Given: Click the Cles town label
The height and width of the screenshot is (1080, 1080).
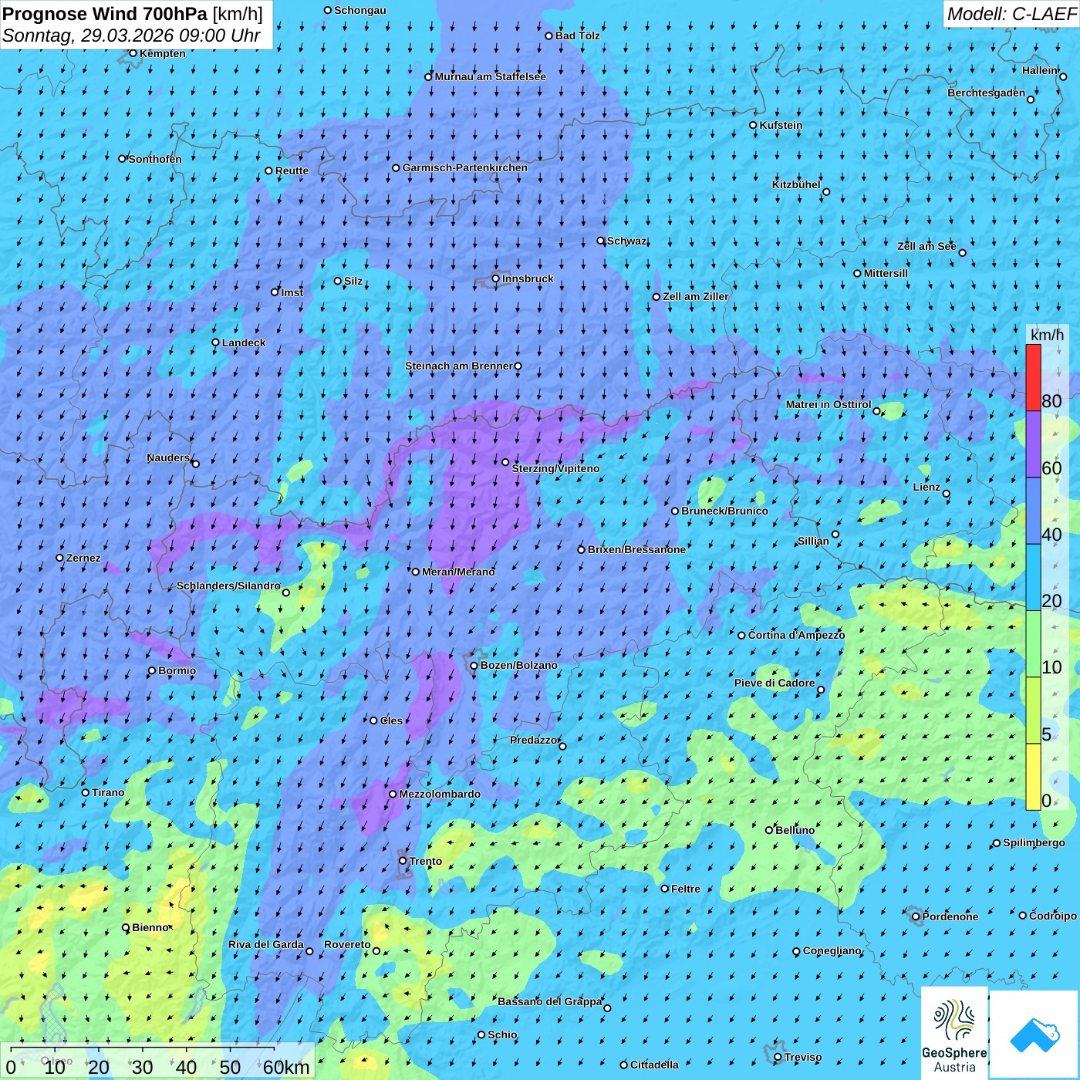Looking at the screenshot, I should click(391, 721).
